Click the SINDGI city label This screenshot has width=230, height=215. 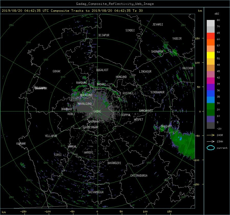[x=130, y=30]
